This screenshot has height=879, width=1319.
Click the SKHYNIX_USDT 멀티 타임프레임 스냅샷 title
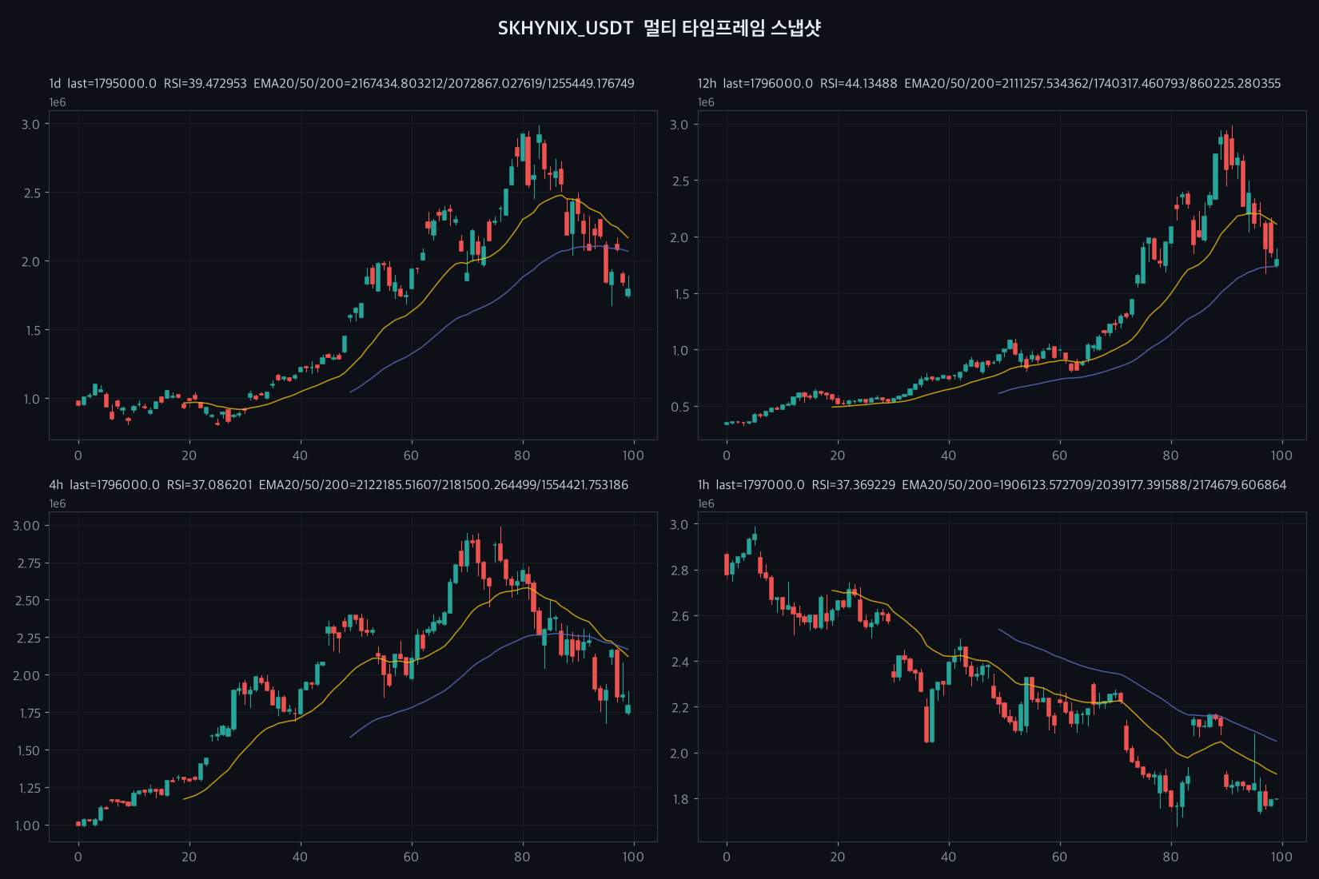point(659,28)
